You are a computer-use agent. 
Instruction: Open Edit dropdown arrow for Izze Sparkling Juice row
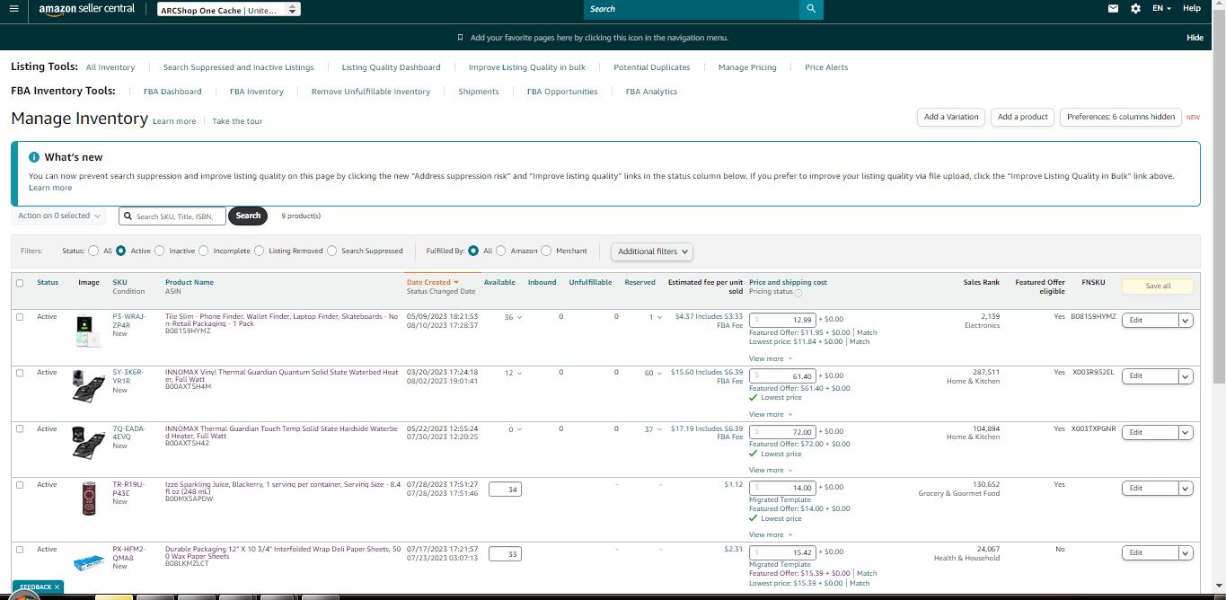point(1186,489)
